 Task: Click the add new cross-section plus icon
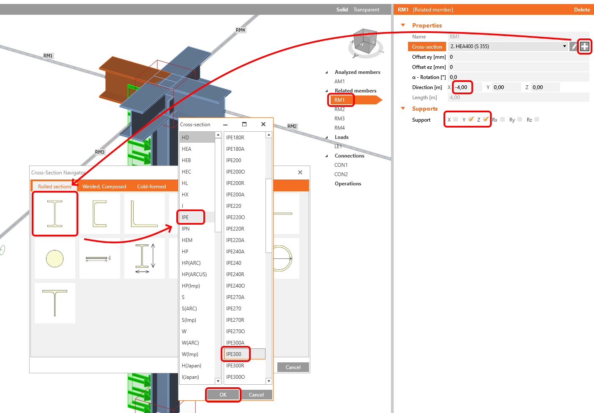pos(584,46)
